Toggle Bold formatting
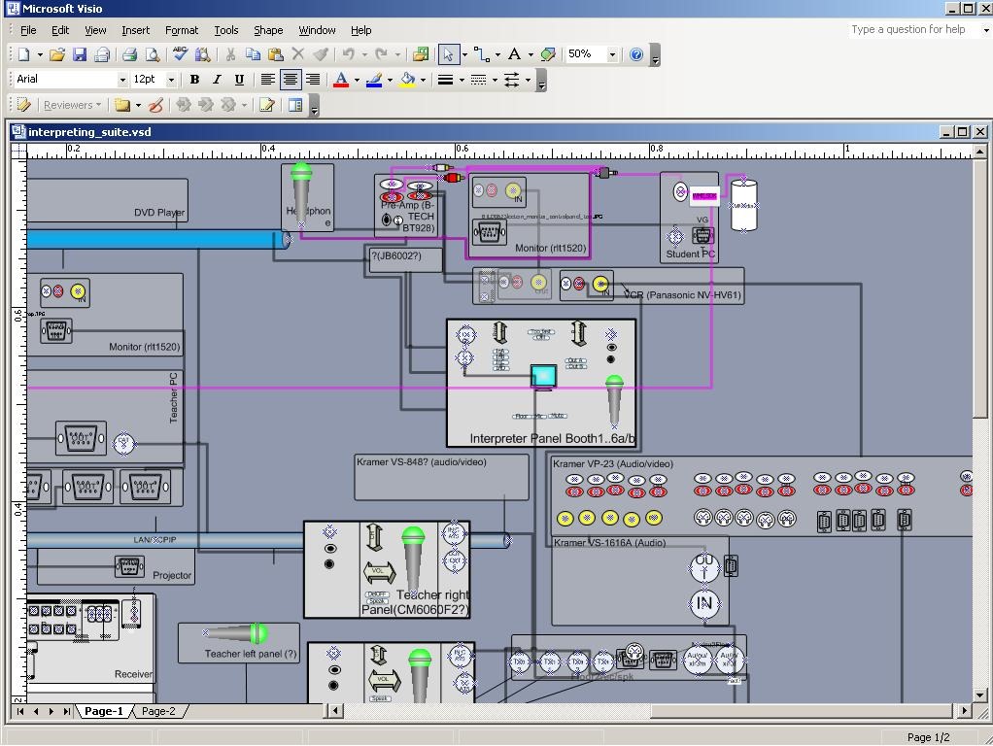The image size is (993, 746). pos(194,80)
